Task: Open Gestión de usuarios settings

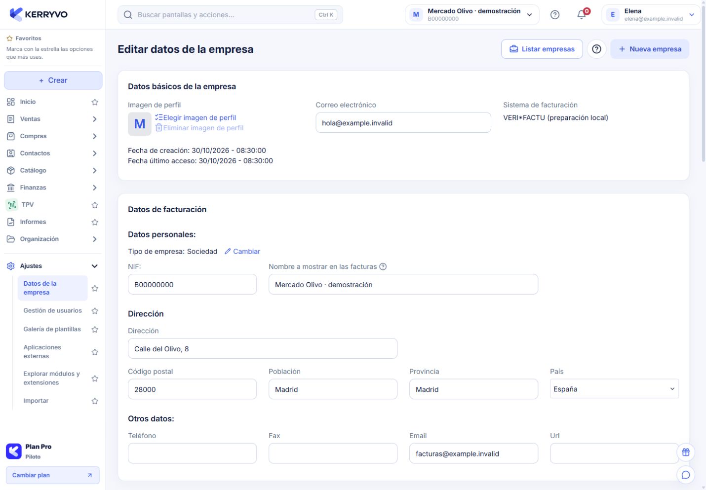Action: click(53, 311)
